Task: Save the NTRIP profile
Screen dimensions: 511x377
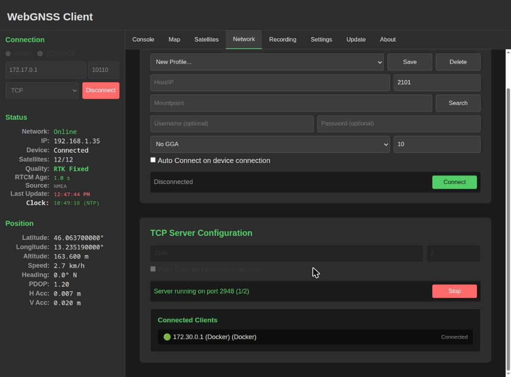Action: (409, 62)
